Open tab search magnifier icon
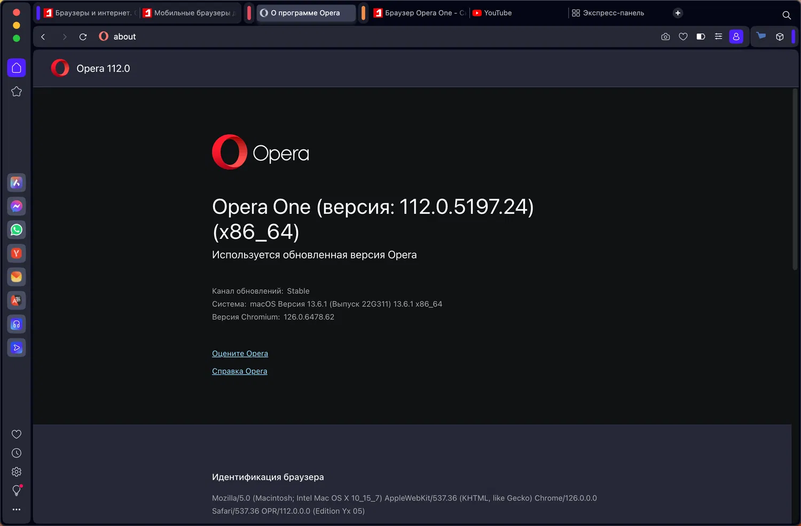The width and height of the screenshot is (801, 526). coord(787,15)
